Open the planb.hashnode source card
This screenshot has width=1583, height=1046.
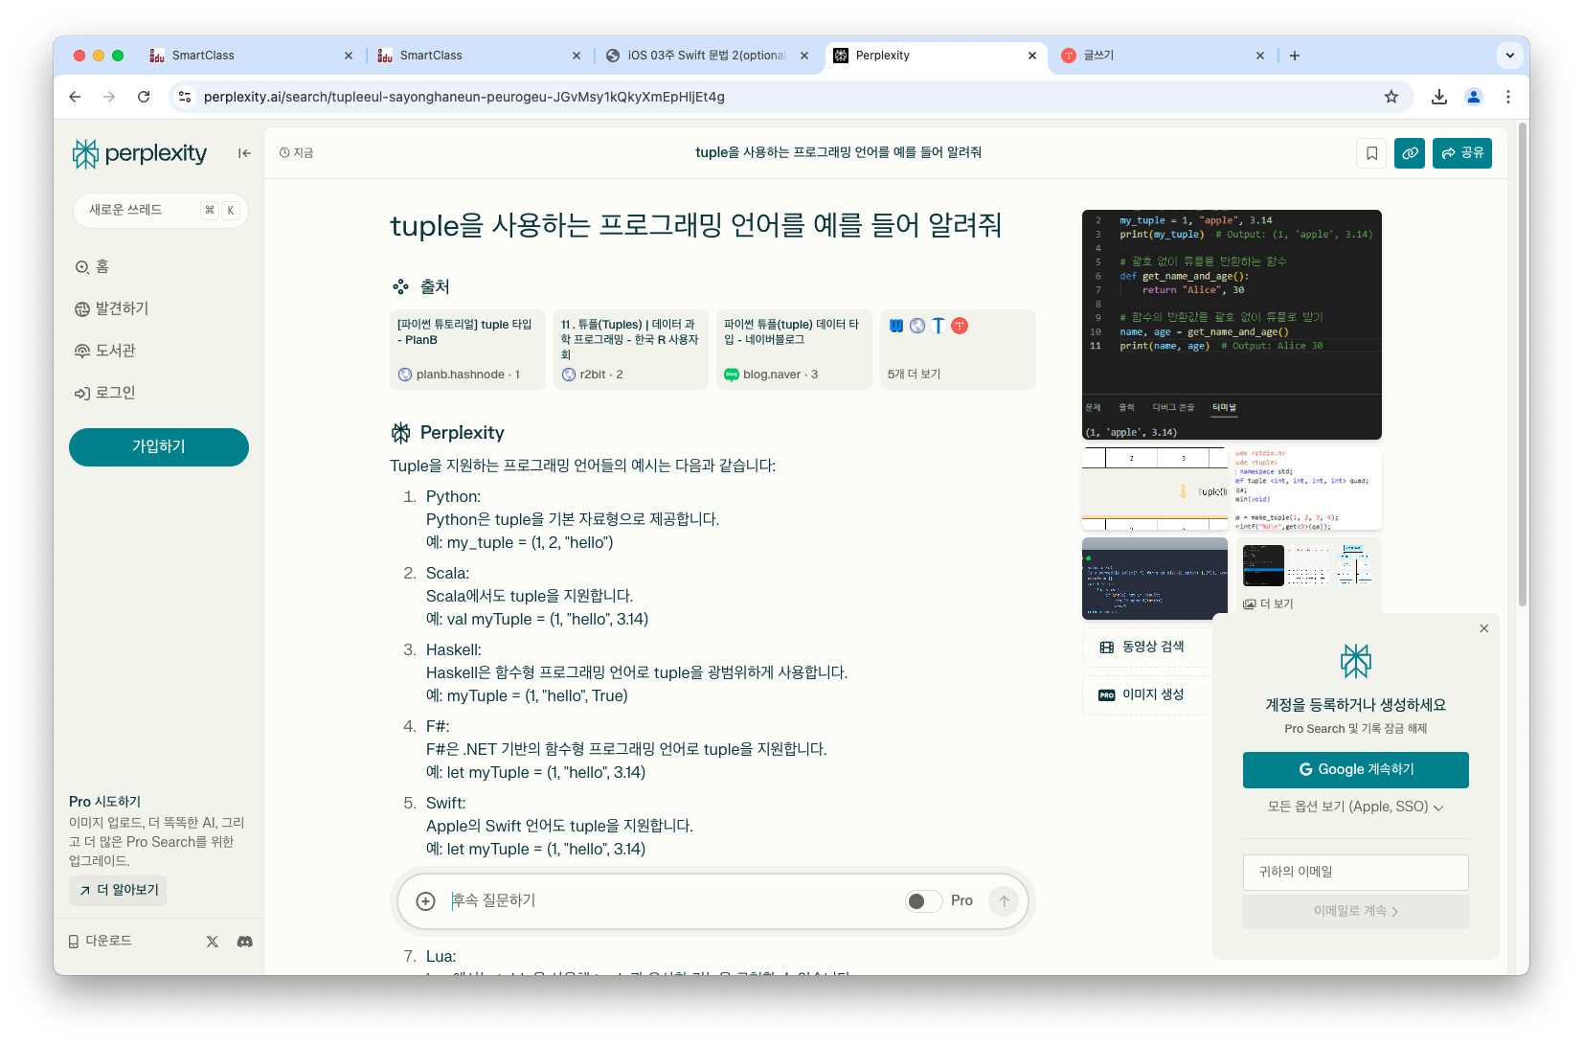[x=467, y=350]
